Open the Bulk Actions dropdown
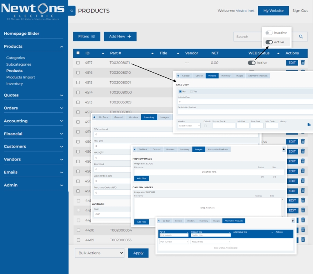Viewport: 313px width, 274px height. pyautogui.click(x=99, y=253)
